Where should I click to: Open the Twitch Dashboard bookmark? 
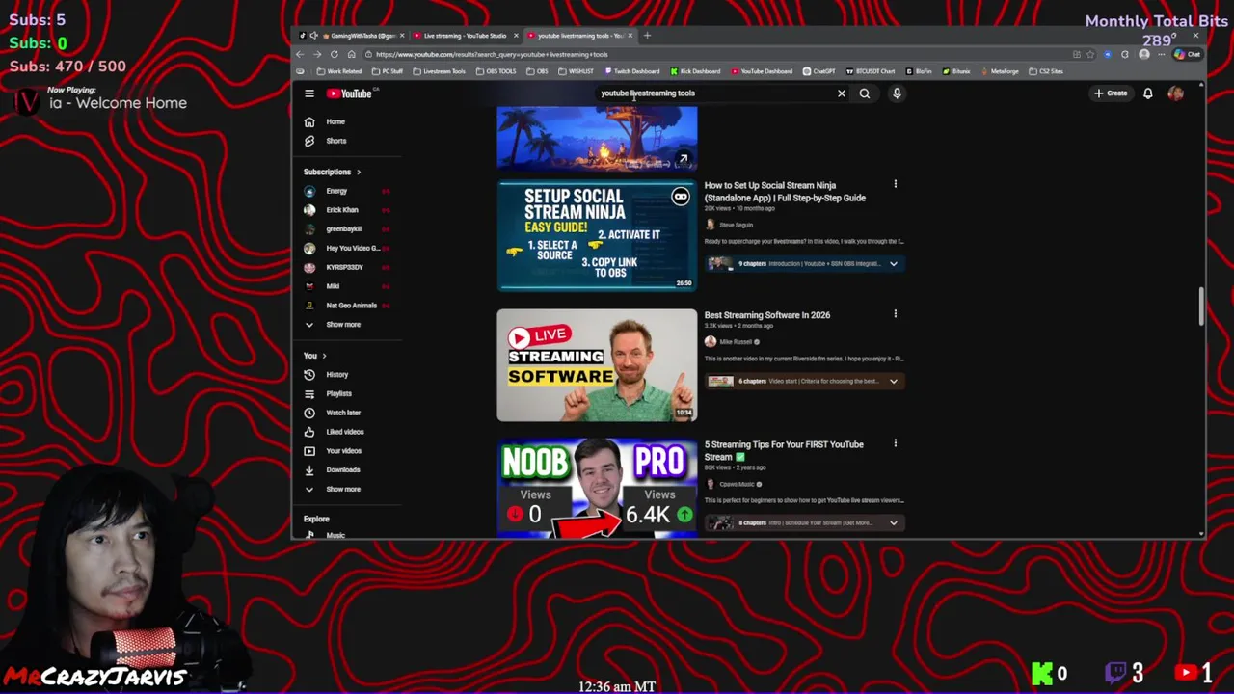click(632, 71)
